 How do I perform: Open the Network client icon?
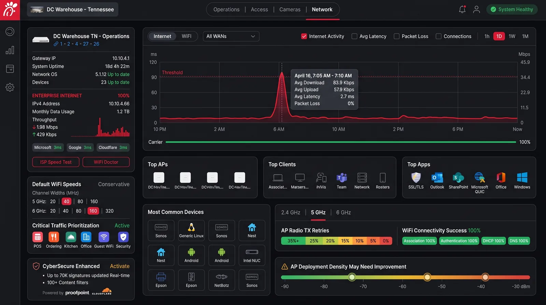tap(362, 178)
